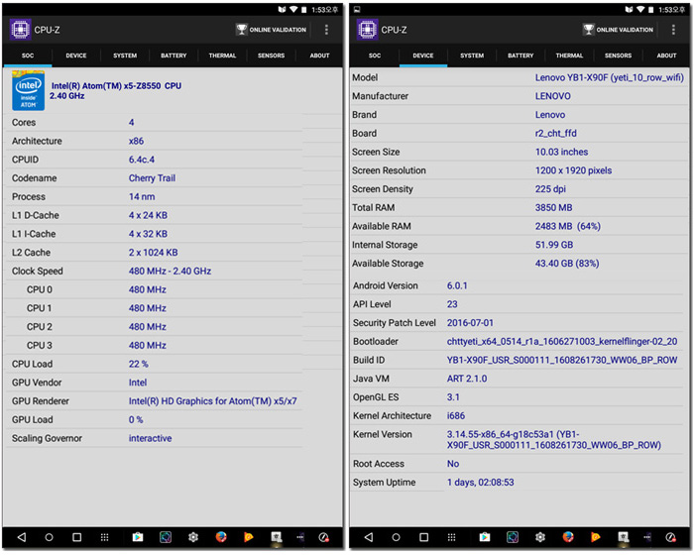Open recent apps square on the Device screen
Image resolution: width=694 pixels, height=555 pixels.
tap(423, 537)
